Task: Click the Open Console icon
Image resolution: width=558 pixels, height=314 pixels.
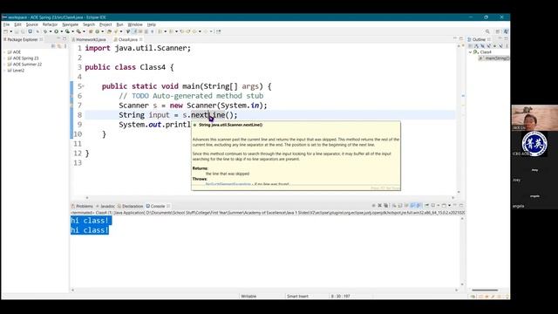Action: point(444,206)
